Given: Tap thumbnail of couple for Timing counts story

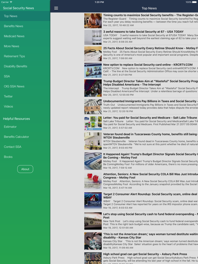Looking at the screenshot, I should [x=93, y=21].
